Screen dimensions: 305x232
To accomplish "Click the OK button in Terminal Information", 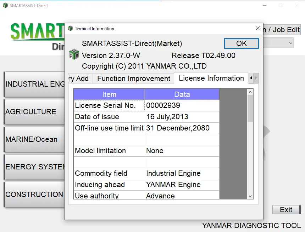I will point(241,43).
